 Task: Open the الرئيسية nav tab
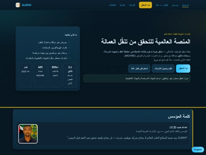click(185, 5)
